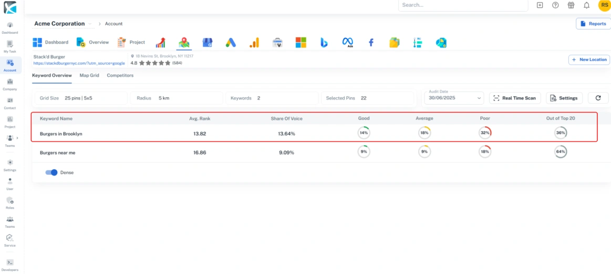The width and height of the screenshot is (611, 274).
Task: Switch to the Map Grid tab
Action: point(89,75)
